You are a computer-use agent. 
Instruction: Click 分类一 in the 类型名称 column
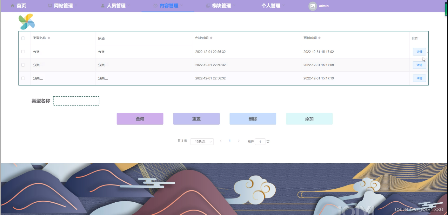pos(38,52)
